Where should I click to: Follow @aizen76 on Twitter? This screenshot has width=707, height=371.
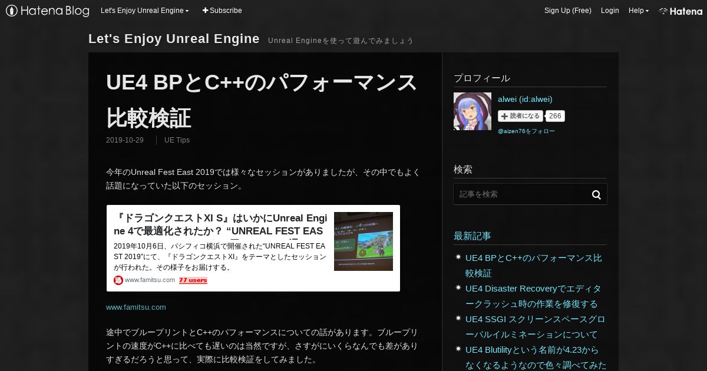click(526, 131)
